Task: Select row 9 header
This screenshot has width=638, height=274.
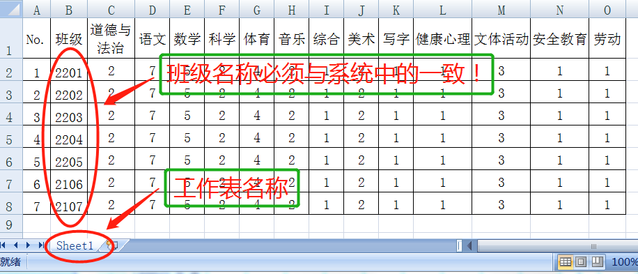Action: [x=10, y=224]
